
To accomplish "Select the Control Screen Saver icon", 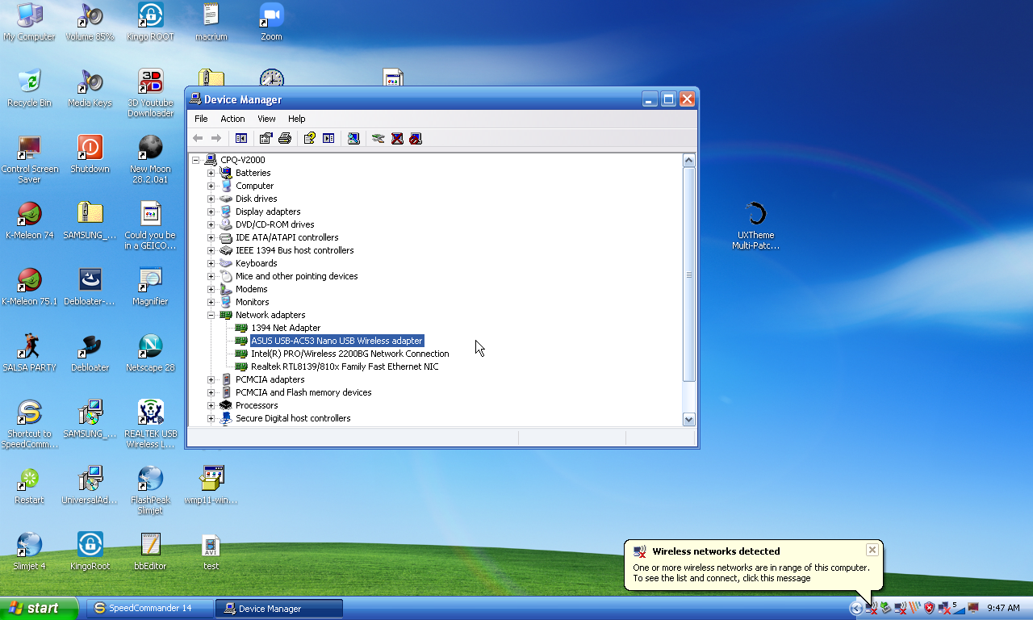I will (29, 159).
